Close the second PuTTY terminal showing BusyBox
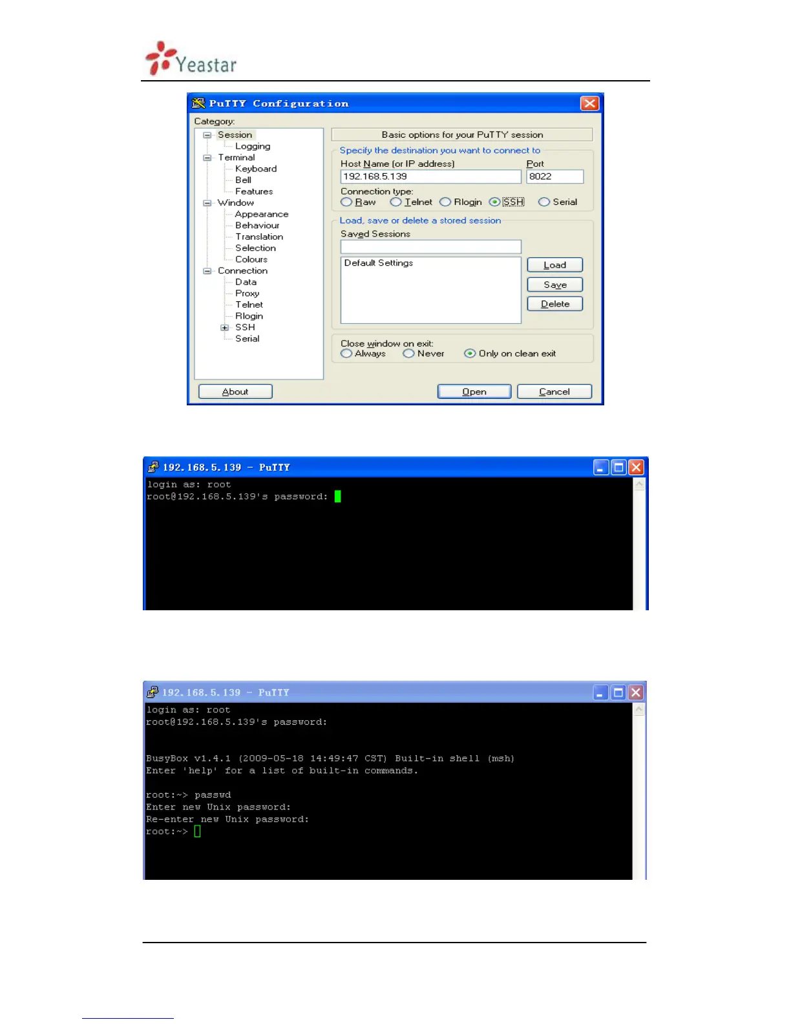Screen dimensions: 791x1024 [x=636, y=693]
